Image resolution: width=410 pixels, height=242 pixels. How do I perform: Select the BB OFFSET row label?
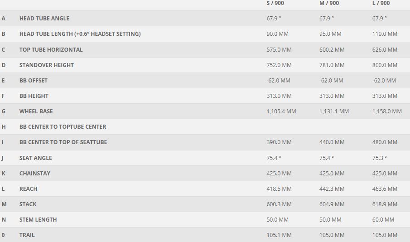(34, 80)
